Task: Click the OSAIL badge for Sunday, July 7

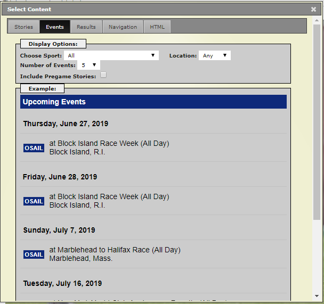Action: click(34, 254)
